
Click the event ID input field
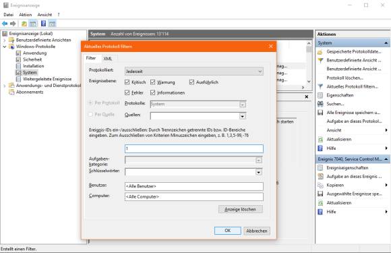pyautogui.click(x=193, y=148)
